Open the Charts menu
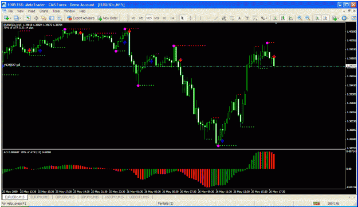This screenshot has width=358, height=207. 44,11
